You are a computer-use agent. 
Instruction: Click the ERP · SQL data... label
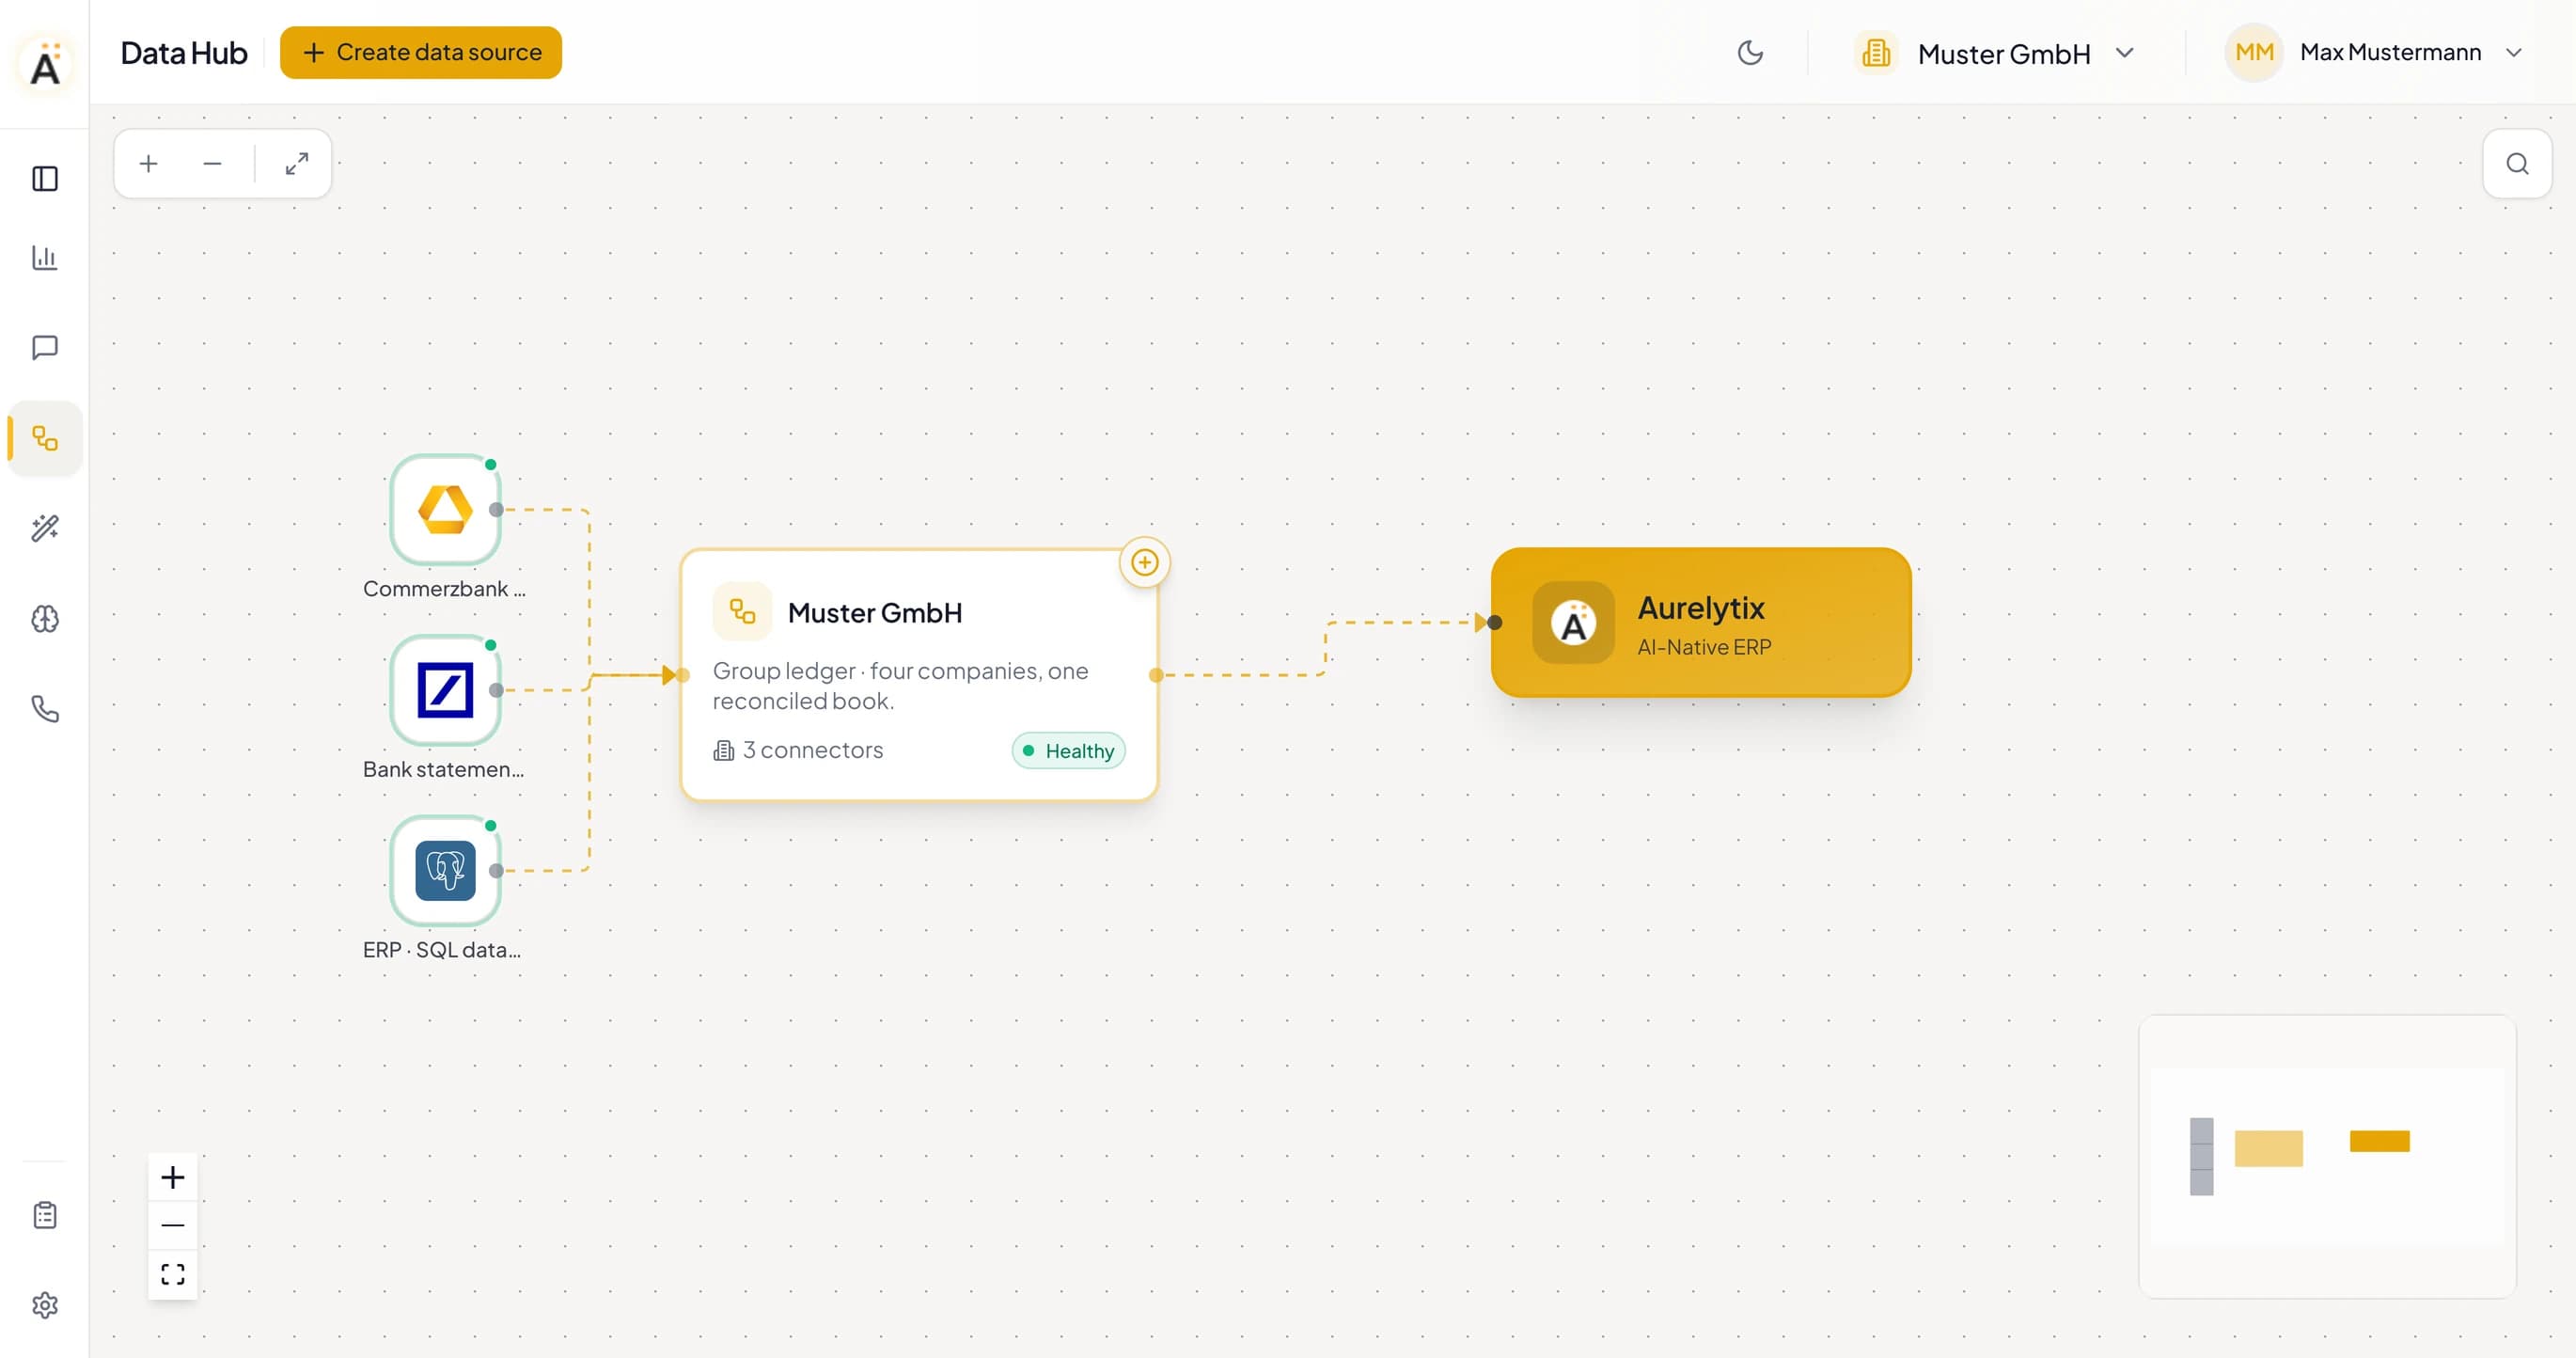[442, 950]
